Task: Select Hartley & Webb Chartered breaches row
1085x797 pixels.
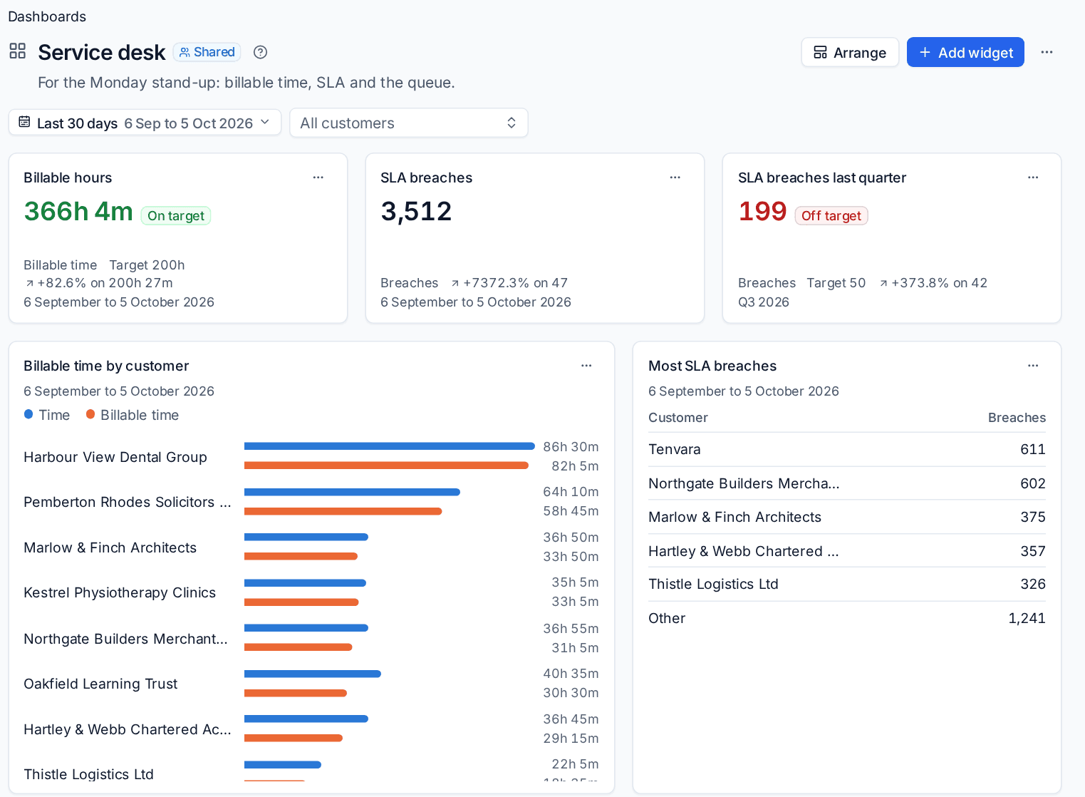Action: click(x=847, y=551)
